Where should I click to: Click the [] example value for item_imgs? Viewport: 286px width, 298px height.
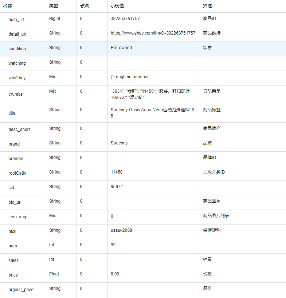coord(112,216)
